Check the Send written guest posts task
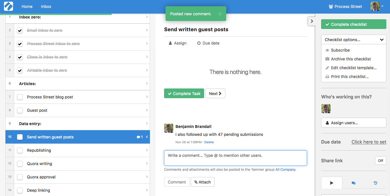The image size is (390, 196). pos(20,137)
